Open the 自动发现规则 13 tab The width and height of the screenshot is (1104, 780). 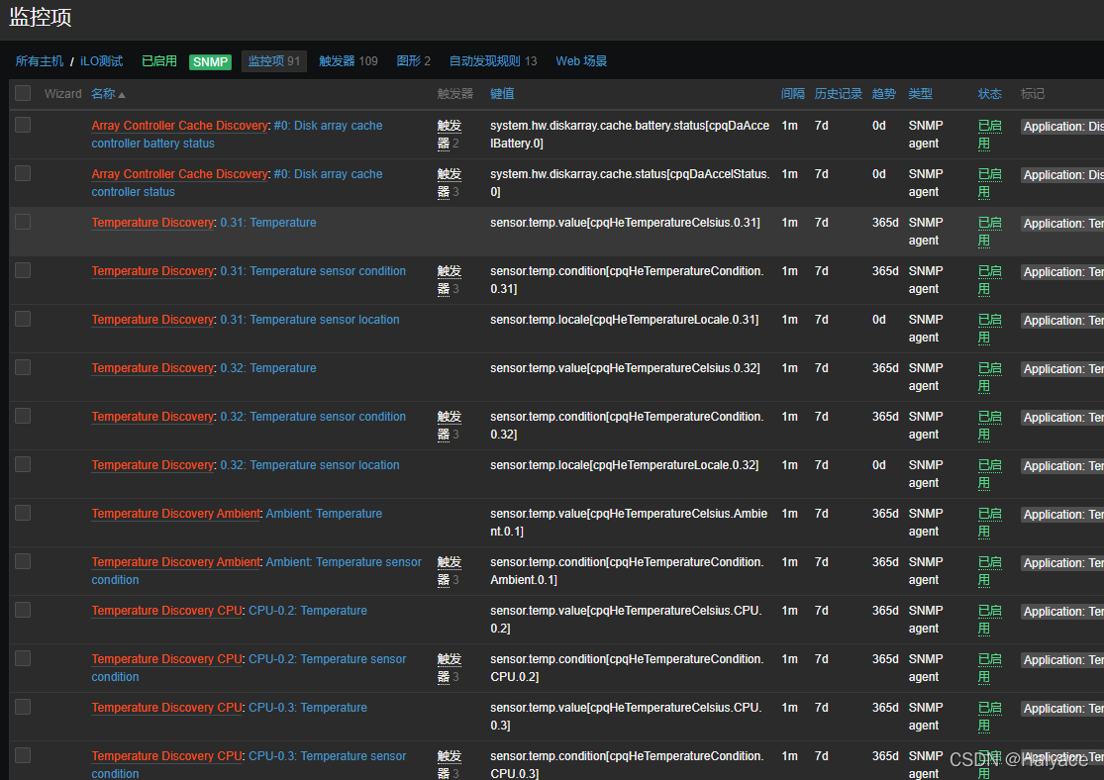pos(492,61)
